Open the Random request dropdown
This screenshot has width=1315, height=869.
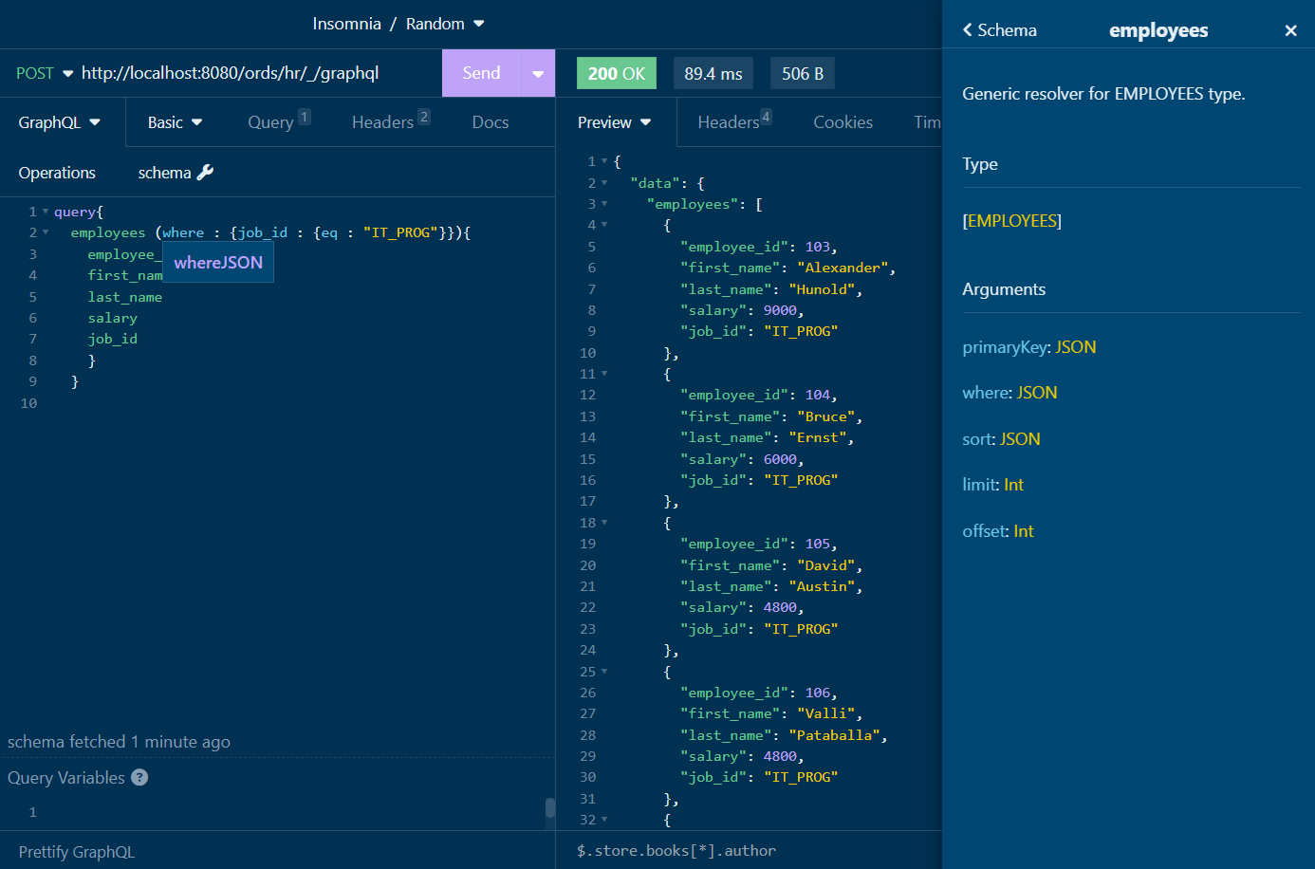pyautogui.click(x=445, y=24)
